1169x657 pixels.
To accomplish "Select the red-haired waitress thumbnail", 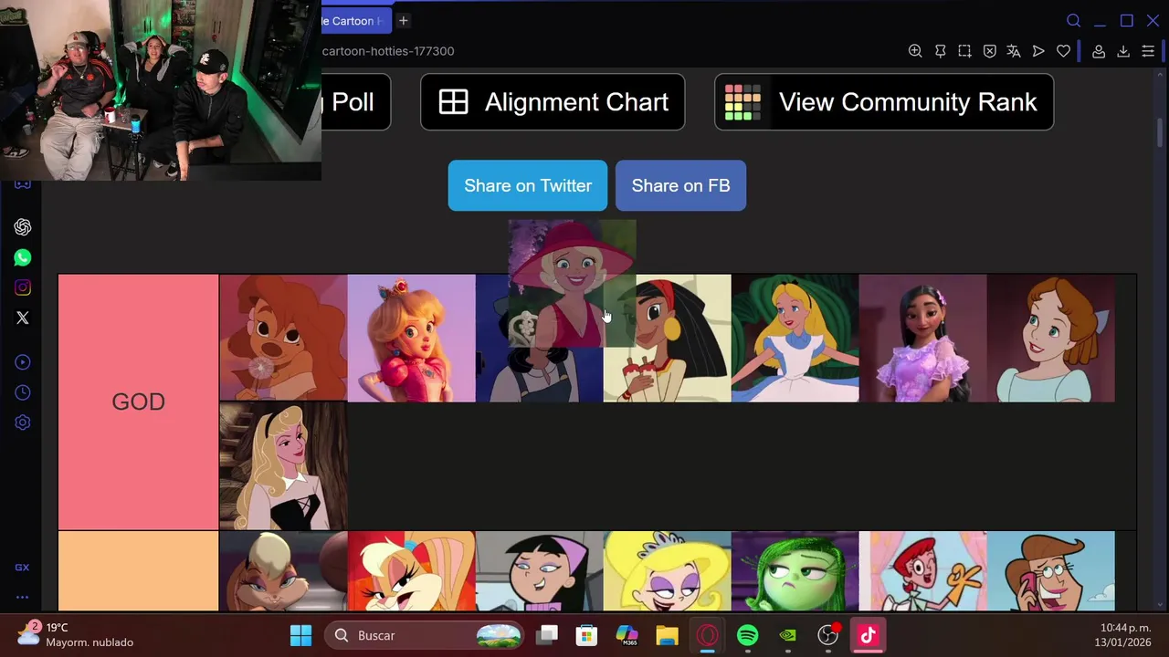I will click(x=922, y=571).
